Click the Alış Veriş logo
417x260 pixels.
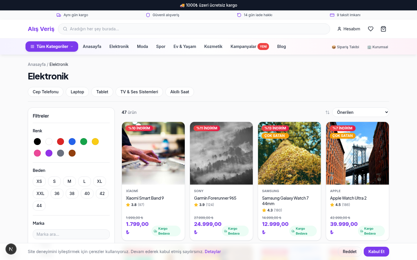click(41, 29)
